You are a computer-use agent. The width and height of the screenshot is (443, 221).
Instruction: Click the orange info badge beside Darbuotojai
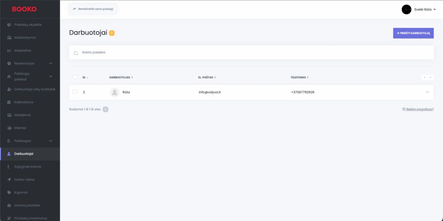click(112, 33)
